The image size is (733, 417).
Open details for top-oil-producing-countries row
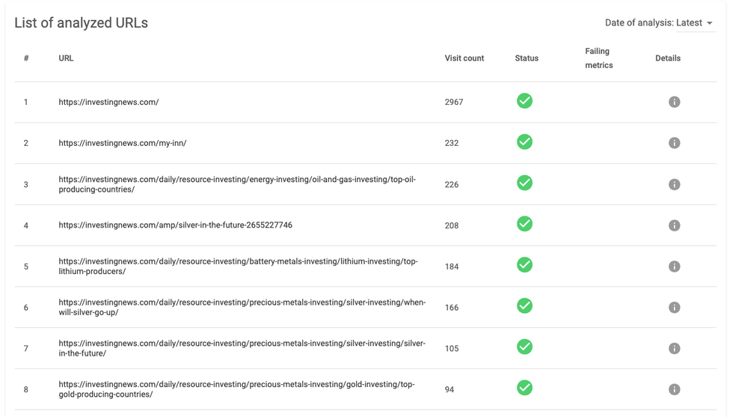[x=674, y=184]
